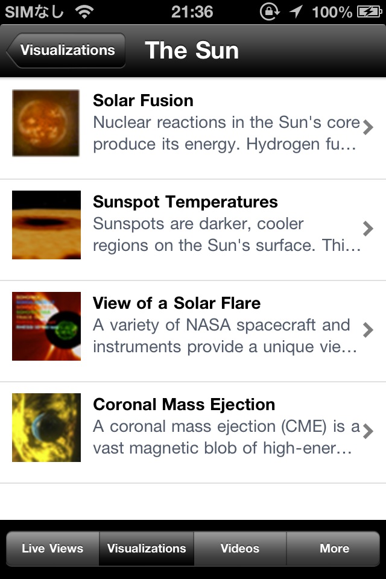This screenshot has width=386, height=579.
Task: Select the View of a Solar Flare thumbnail
Action: [46, 326]
